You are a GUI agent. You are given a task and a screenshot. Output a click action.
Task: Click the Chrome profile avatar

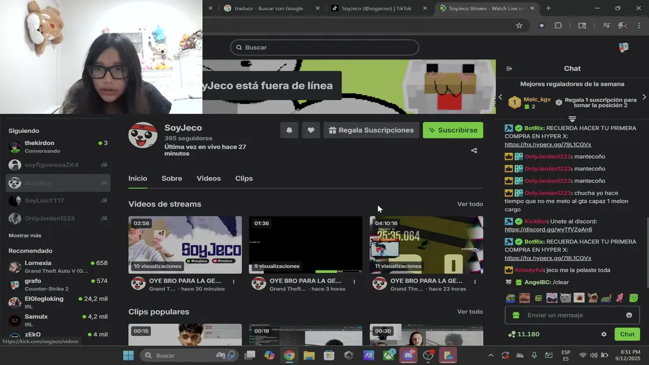[623, 25]
